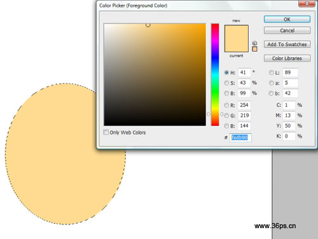Select the RGB blue B radio button
This screenshot has height=239, width=318.
pyautogui.click(x=226, y=126)
